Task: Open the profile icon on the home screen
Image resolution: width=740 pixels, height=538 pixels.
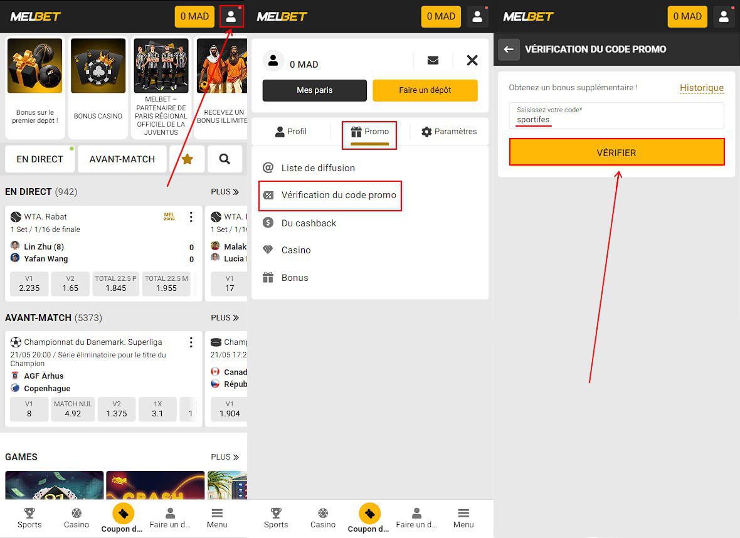Action: tap(231, 16)
